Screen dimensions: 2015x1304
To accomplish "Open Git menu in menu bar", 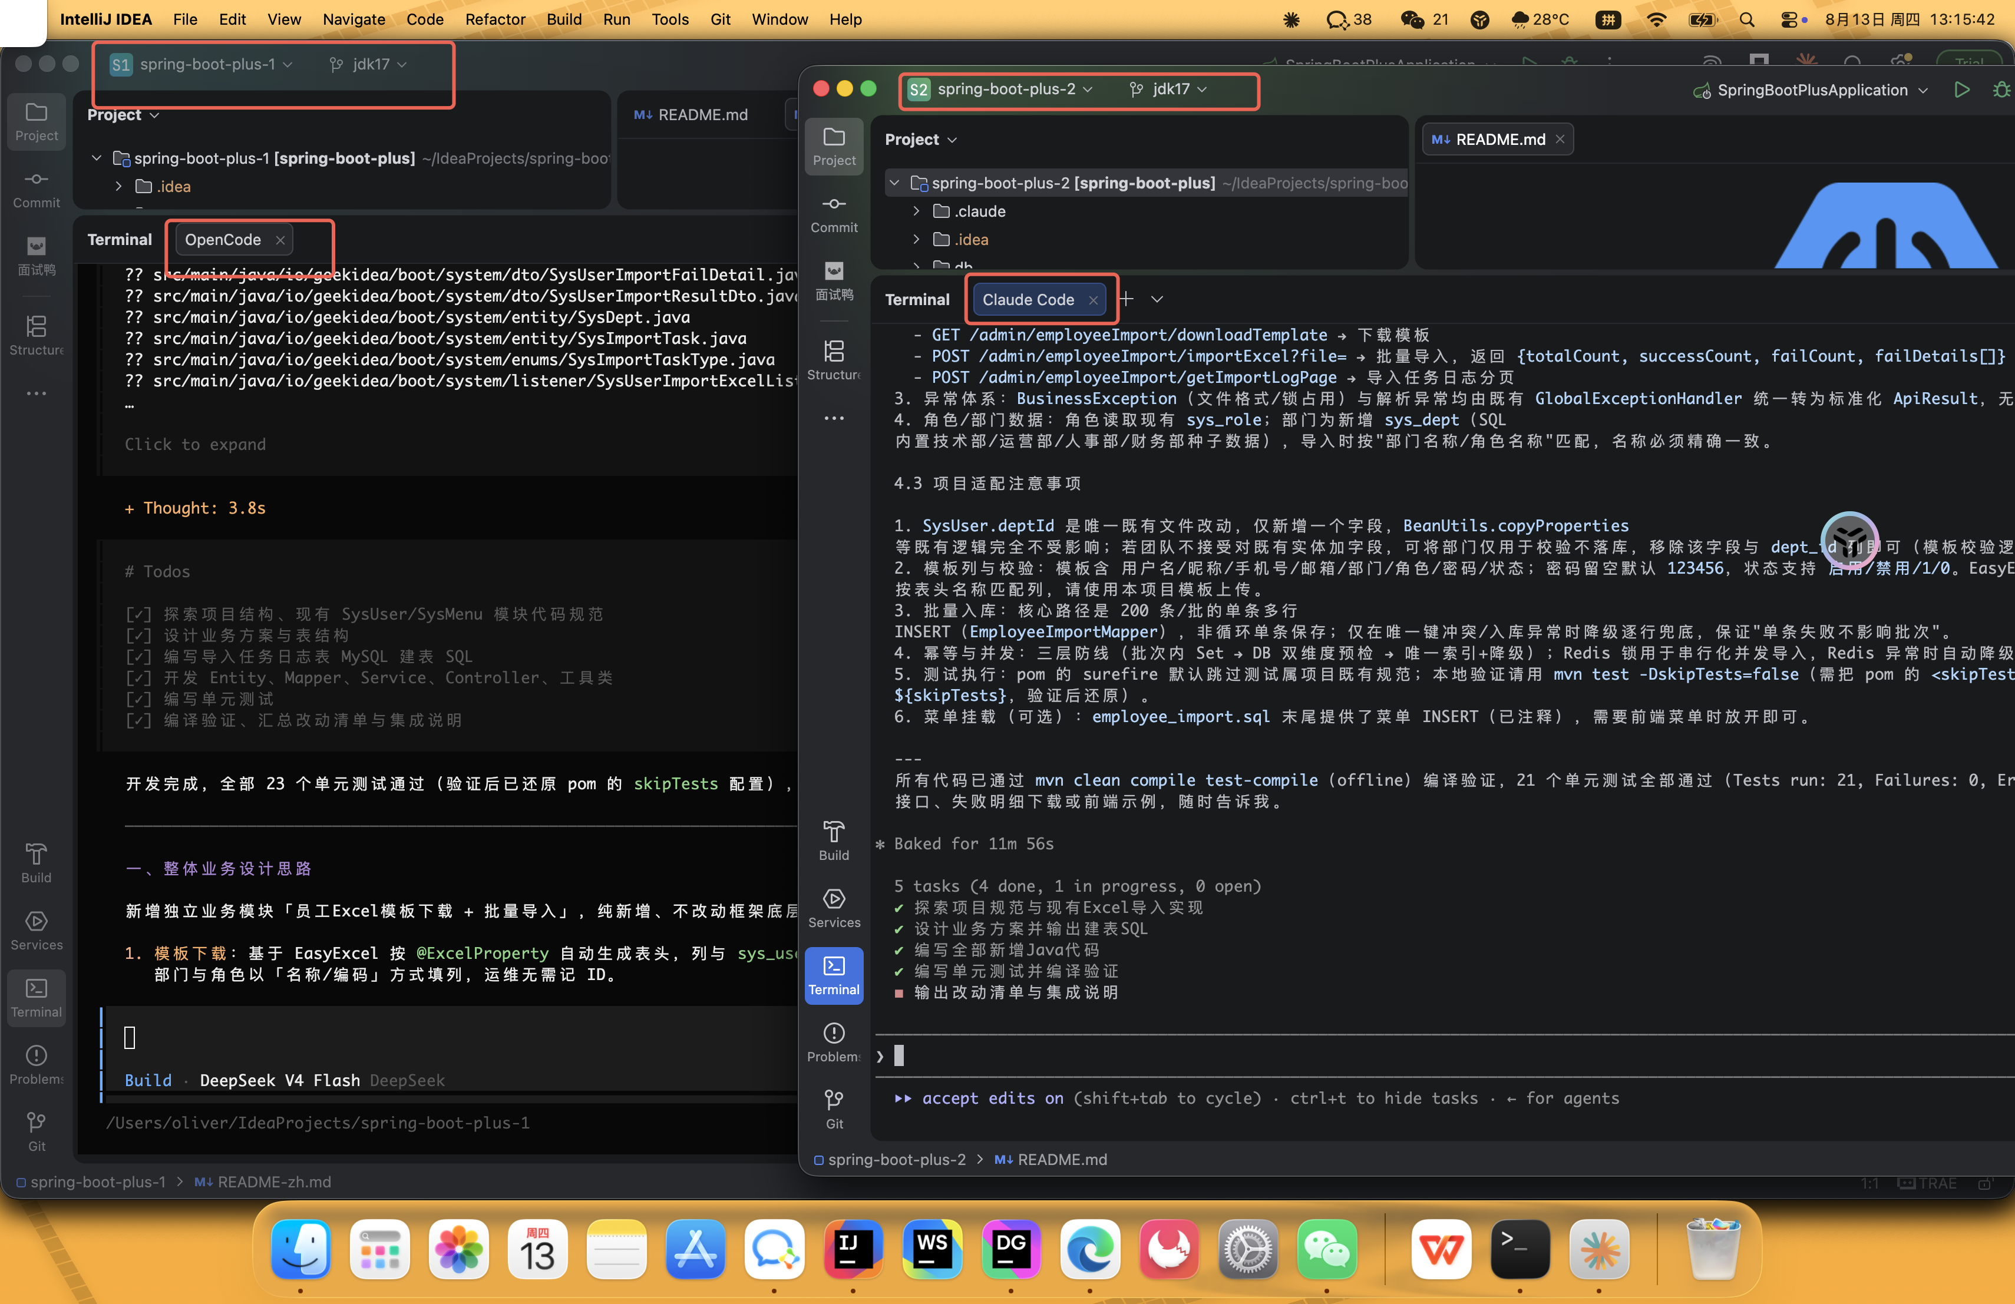I will click(721, 19).
